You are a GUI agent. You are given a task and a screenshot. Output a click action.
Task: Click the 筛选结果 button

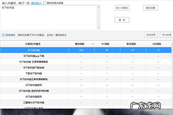point(151,35)
